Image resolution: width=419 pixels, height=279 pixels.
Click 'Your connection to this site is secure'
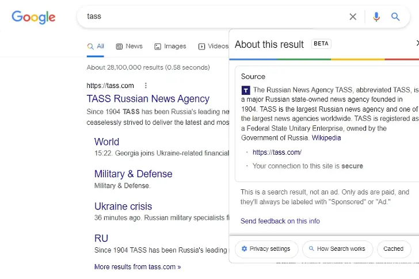(308, 166)
